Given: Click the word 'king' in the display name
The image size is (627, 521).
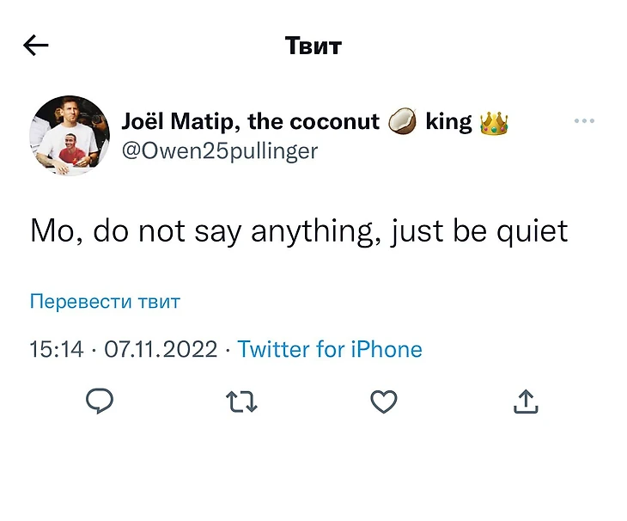Looking at the screenshot, I should click(x=448, y=121).
